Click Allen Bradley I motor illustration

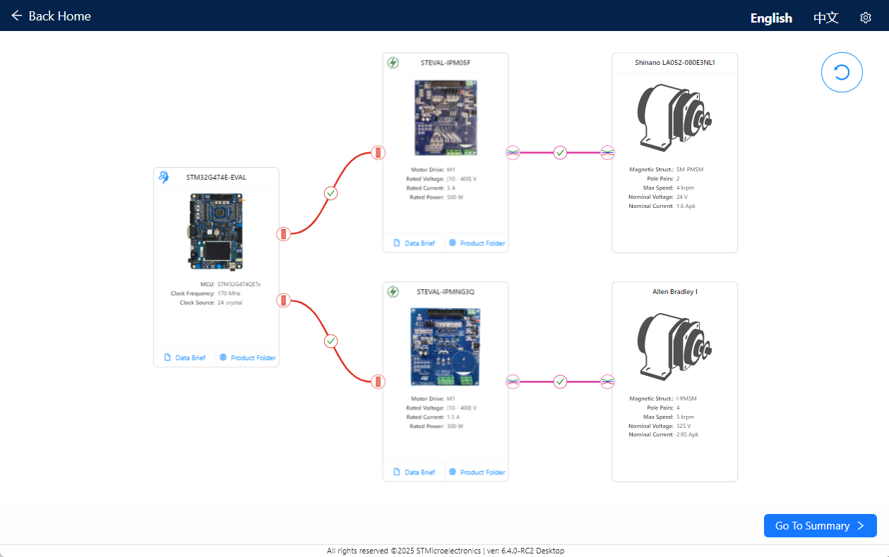click(x=674, y=345)
